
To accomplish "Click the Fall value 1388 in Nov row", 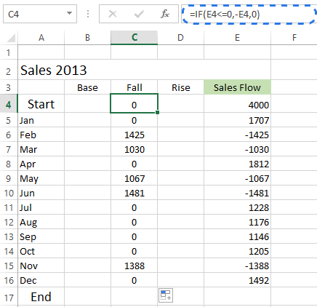I will click(135, 266).
